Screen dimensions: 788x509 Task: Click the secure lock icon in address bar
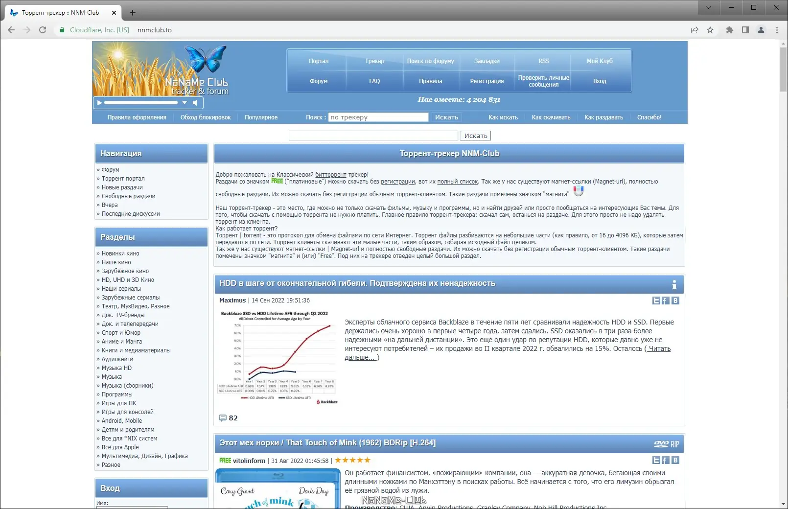click(x=62, y=30)
